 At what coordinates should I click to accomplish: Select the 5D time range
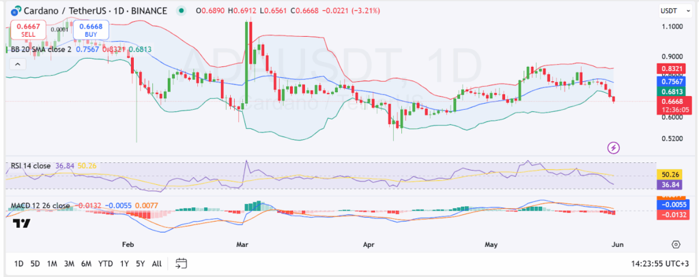(35, 263)
